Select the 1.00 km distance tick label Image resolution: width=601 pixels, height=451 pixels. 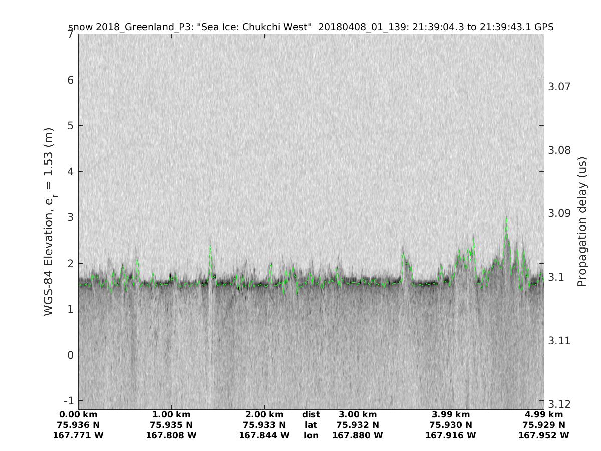pos(171,415)
